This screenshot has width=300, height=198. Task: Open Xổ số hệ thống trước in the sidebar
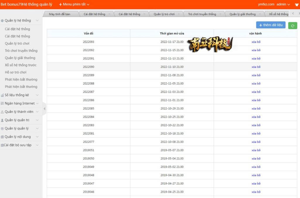pos(21,65)
